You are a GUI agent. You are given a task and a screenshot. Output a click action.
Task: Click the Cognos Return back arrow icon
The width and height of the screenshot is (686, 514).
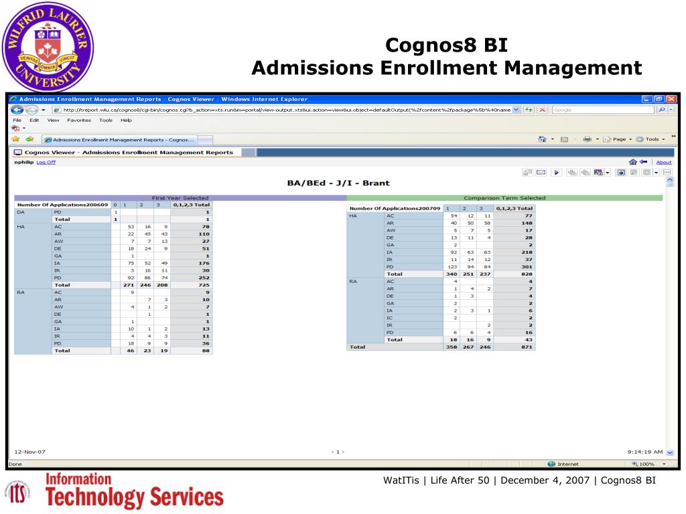(x=643, y=162)
